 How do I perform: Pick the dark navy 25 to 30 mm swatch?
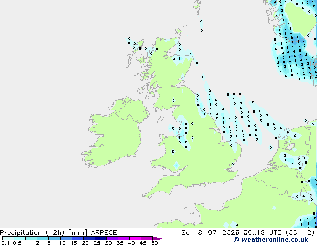coord(101,238)
